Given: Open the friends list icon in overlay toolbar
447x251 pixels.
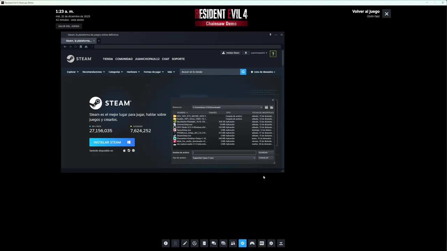Looking at the screenshot, I should pos(233,243).
